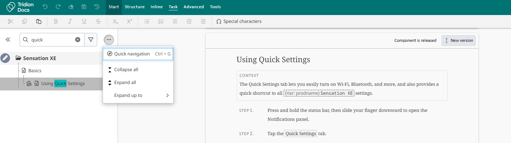Choose Expand all from menu
The height and width of the screenshot is (143, 511).
pyautogui.click(x=125, y=83)
